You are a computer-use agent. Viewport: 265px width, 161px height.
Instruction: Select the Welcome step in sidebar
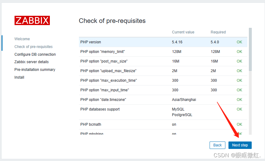tap(22, 39)
